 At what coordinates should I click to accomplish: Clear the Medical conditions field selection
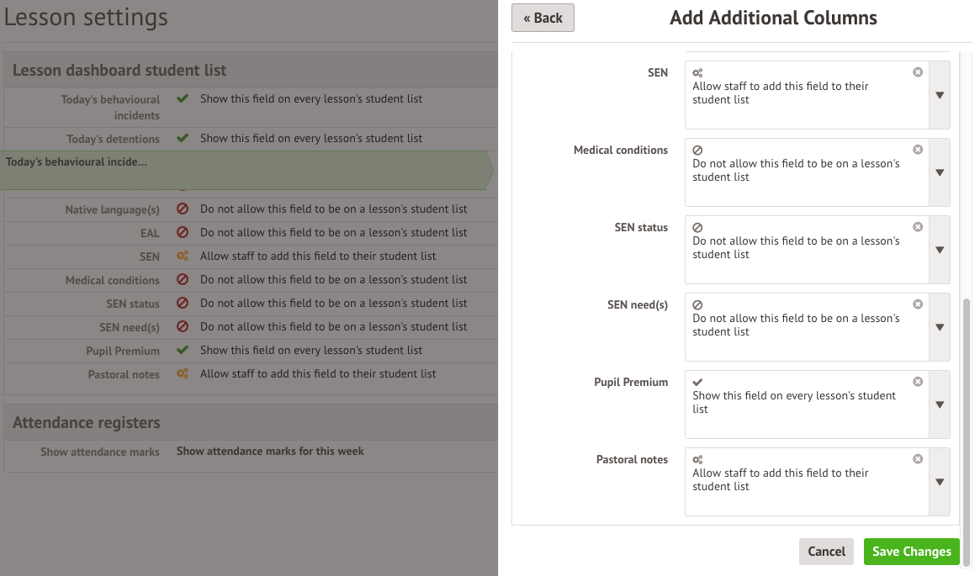click(918, 150)
